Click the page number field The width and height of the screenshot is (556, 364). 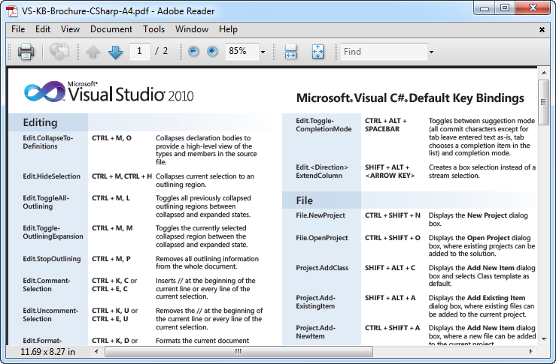pos(139,52)
